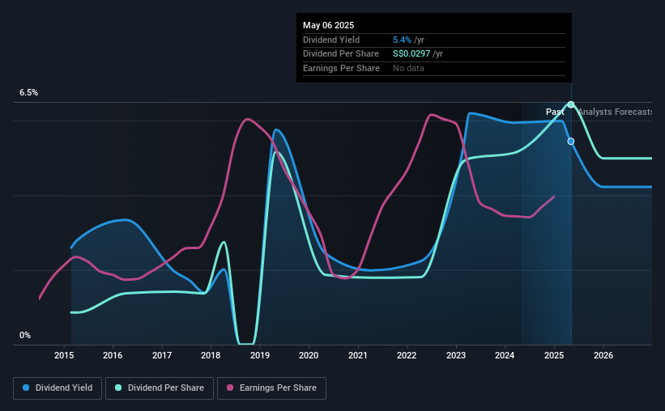Viewport: 665px width, 411px height.
Task: Click the 2021 x-axis label
Action: pyautogui.click(x=358, y=355)
